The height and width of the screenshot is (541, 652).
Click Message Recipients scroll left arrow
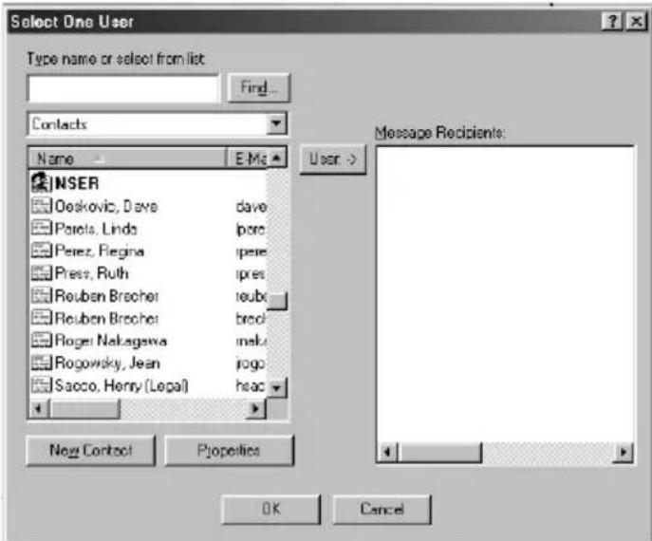coord(387,452)
